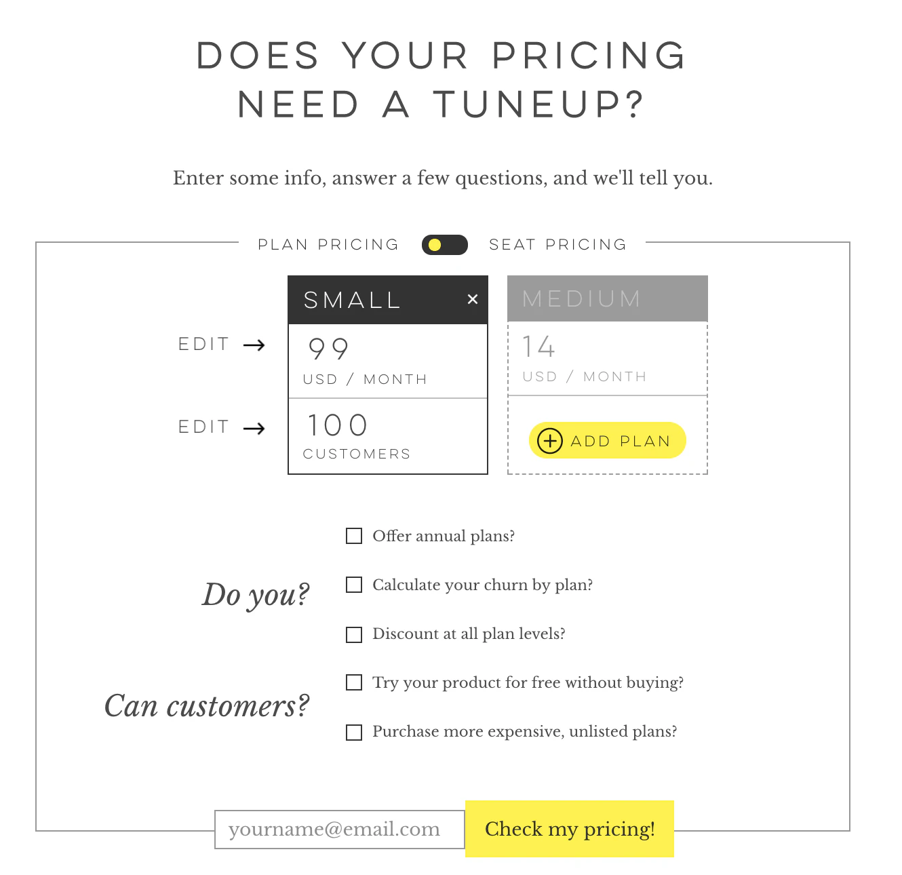Check Offer annual plans box
This screenshot has height=875, width=902.
[x=354, y=536]
